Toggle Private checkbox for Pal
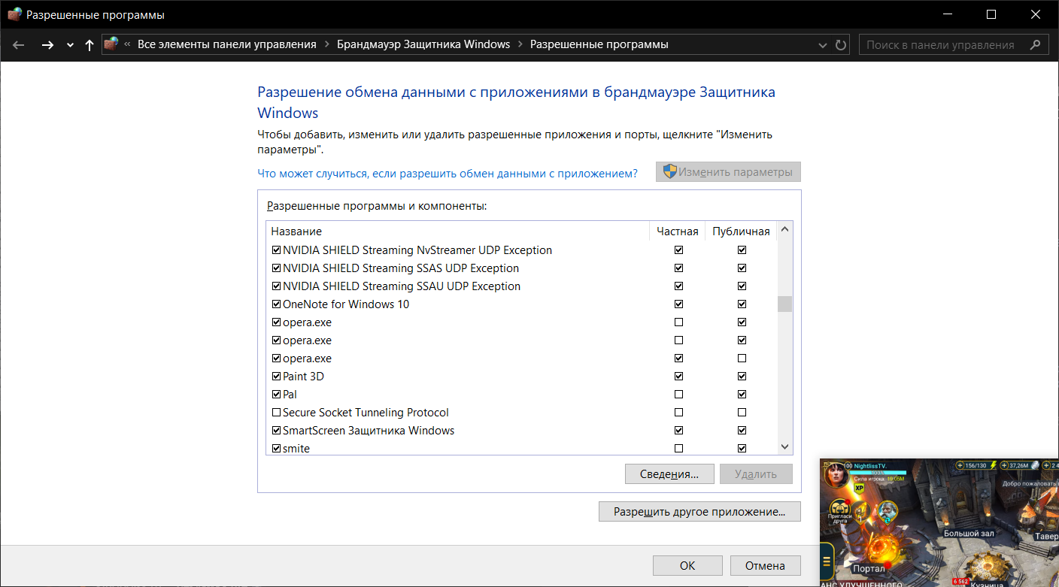The width and height of the screenshot is (1059, 587). (679, 395)
